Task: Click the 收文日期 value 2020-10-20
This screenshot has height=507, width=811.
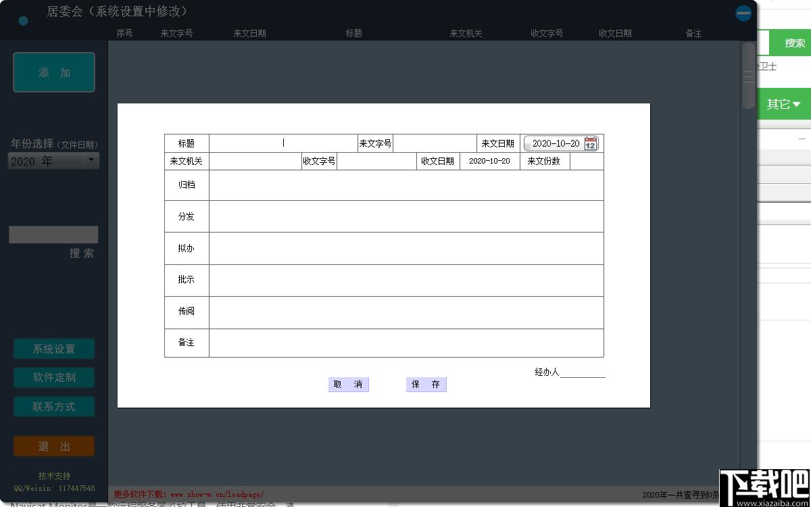Action: click(489, 162)
